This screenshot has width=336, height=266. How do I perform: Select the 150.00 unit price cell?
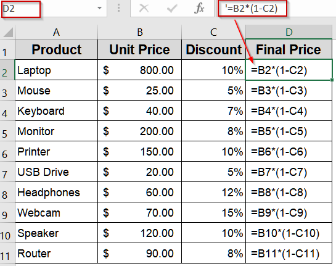tap(140, 151)
